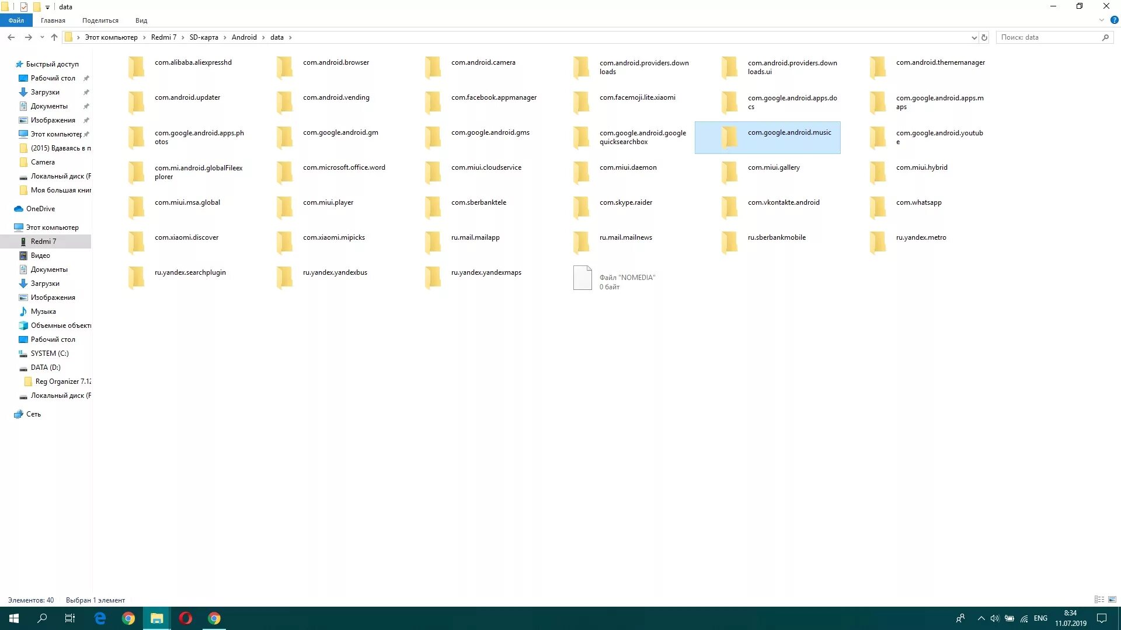
Task: Open Reg Organizer 7.12 folder in sidebar
Action: click(x=63, y=381)
